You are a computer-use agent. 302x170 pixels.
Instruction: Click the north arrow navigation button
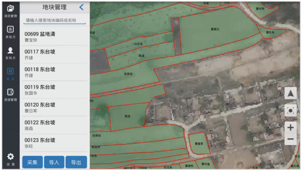click(291, 93)
